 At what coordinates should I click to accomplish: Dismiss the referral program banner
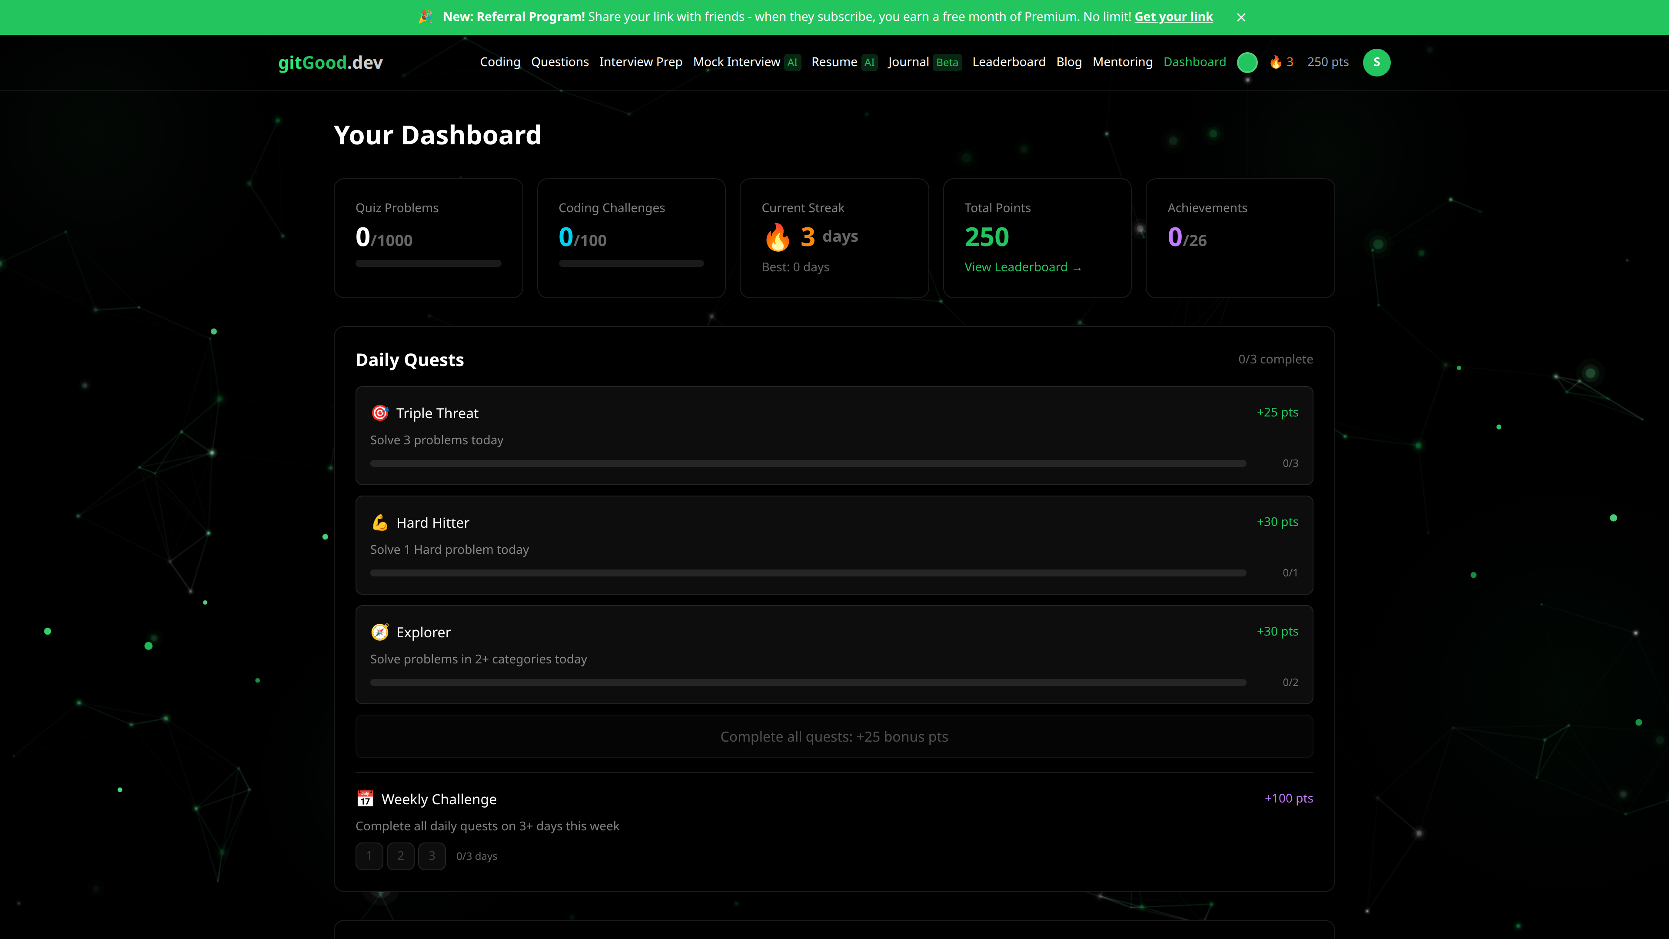pyautogui.click(x=1241, y=17)
